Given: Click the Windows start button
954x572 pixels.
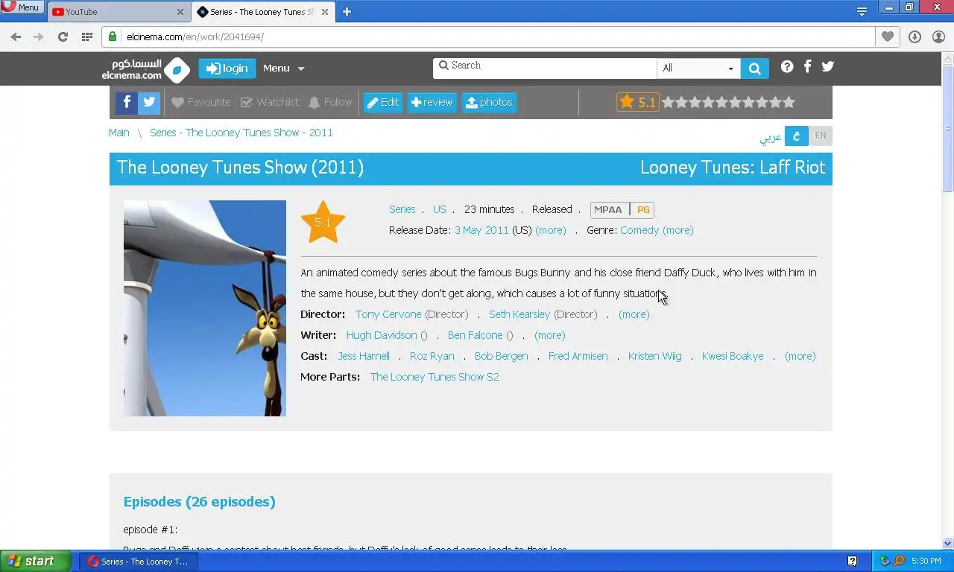Looking at the screenshot, I should (x=35, y=561).
